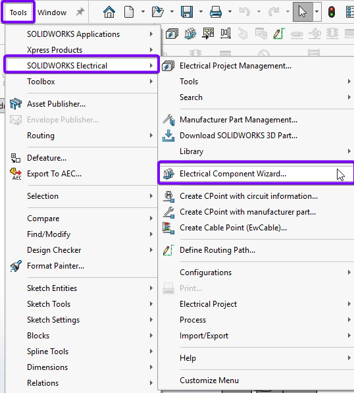Expand dropdown arrow next to New icon
Screen dimensions: 354x393
[143, 12]
